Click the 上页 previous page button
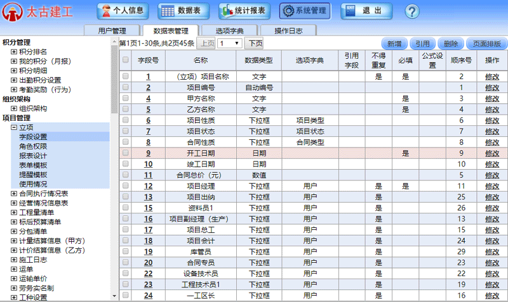Image resolution: width=508 pixels, height=302 pixels. 206,43
